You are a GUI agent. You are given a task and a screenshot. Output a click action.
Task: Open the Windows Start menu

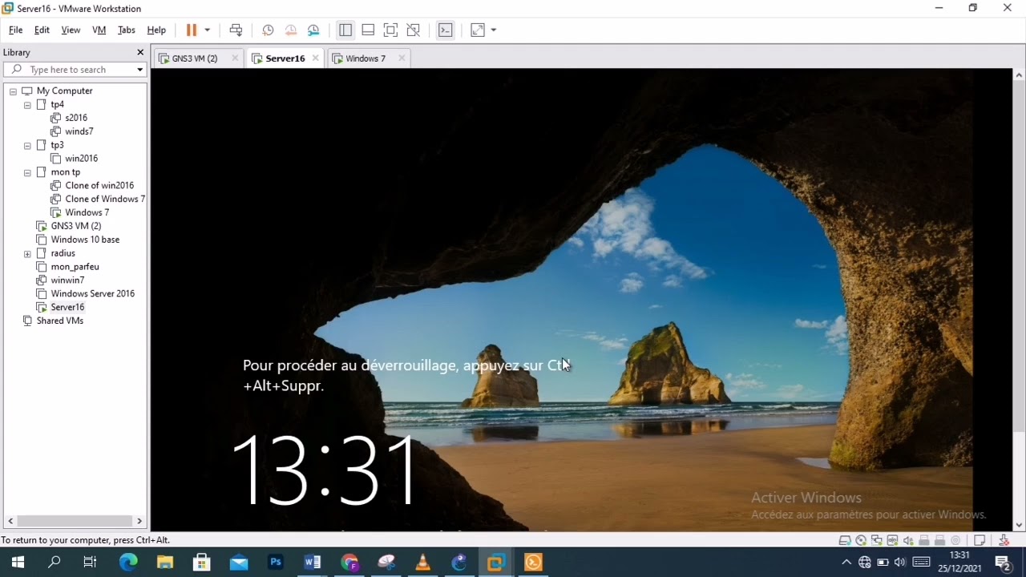coord(18,563)
